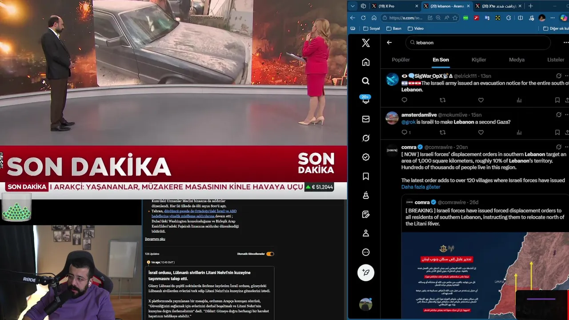The width and height of the screenshot is (569, 320).
Task: Bookmark the amsterdamlive post
Action: coord(557,132)
